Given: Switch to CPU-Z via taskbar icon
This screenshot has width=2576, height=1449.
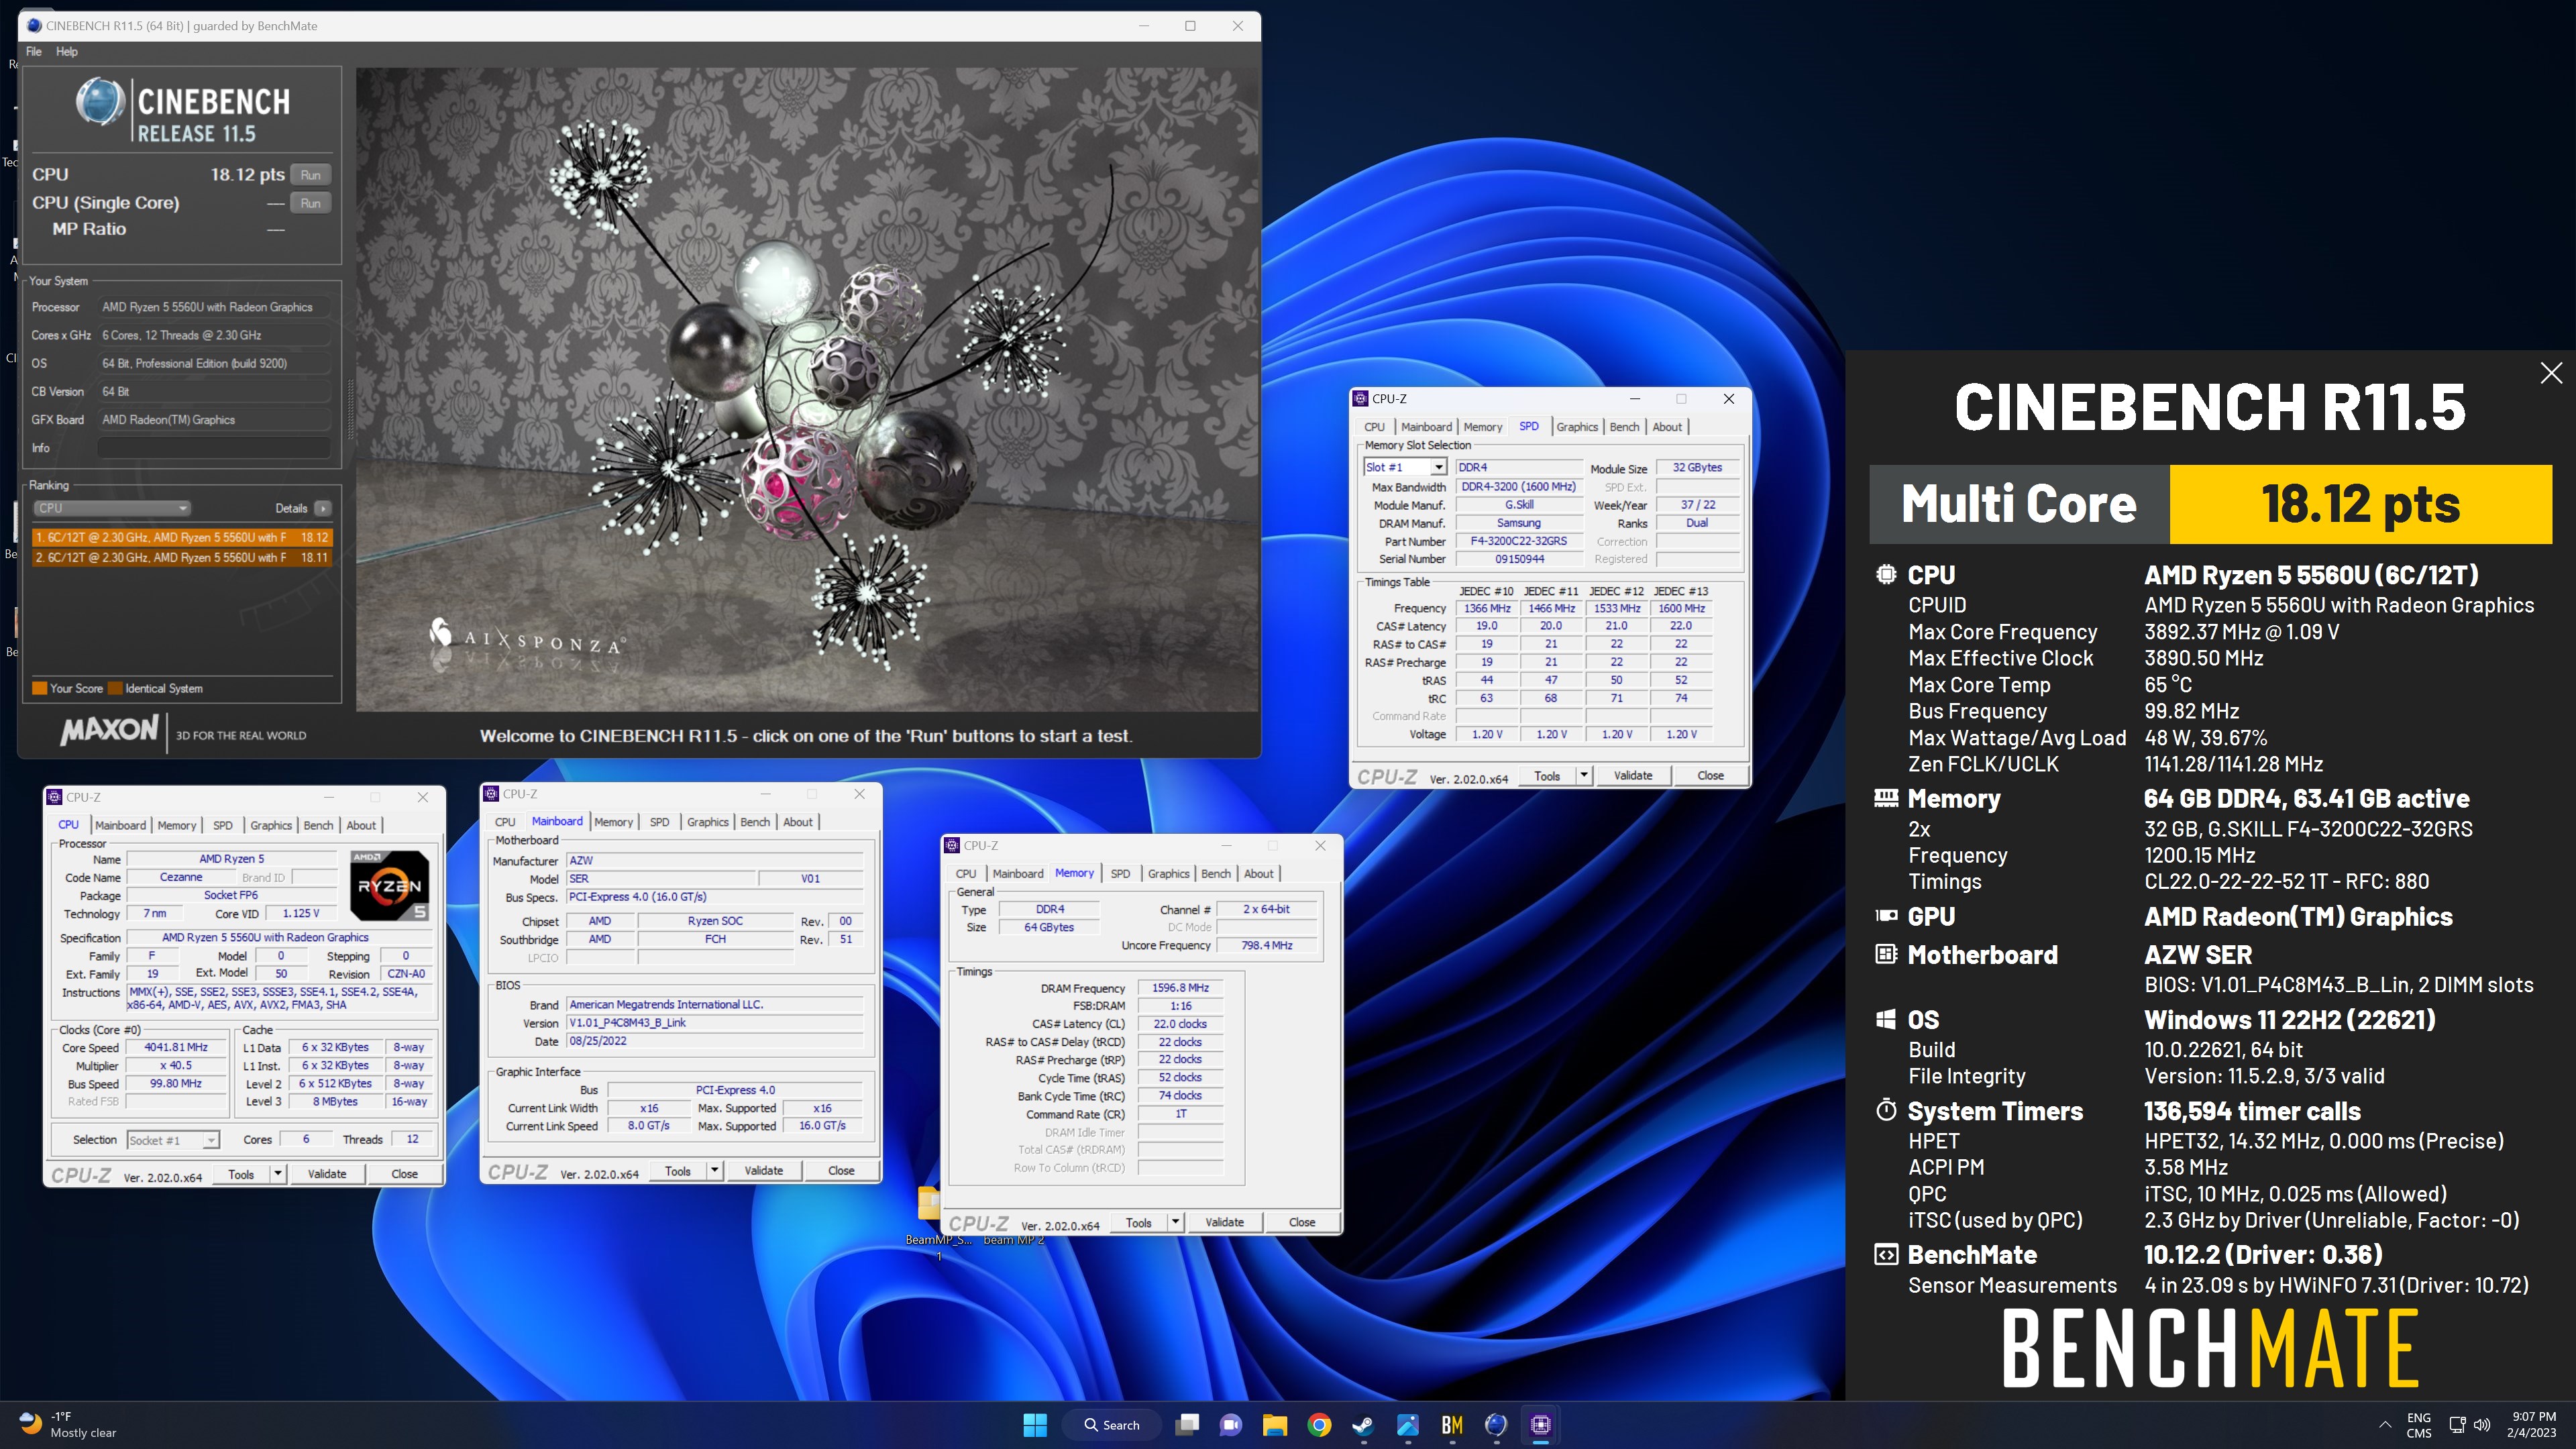Looking at the screenshot, I should click(1540, 1425).
